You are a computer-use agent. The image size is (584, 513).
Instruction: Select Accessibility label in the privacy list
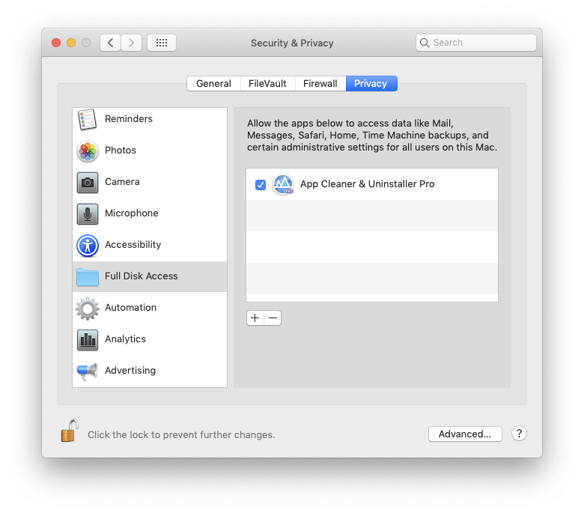click(x=133, y=245)
